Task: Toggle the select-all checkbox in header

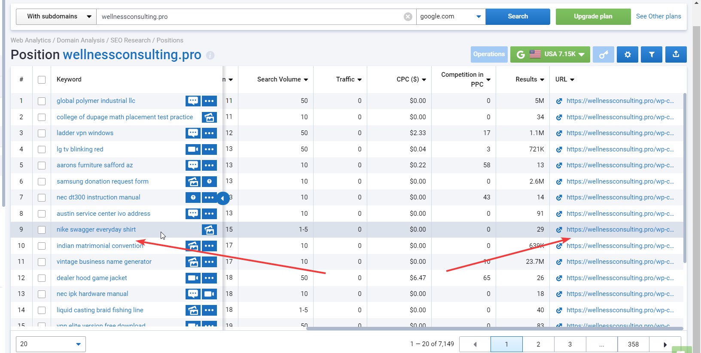Action: [42, 80]
